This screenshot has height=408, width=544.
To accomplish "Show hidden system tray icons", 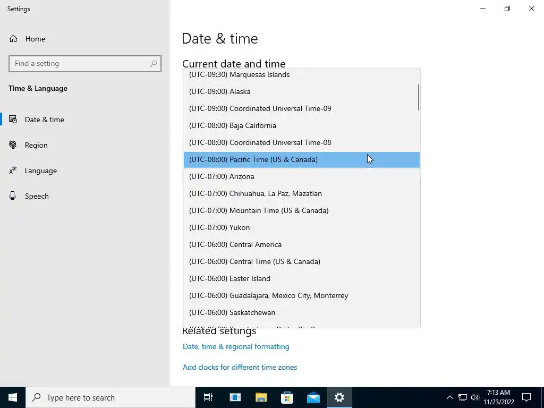I will point(449,397).
